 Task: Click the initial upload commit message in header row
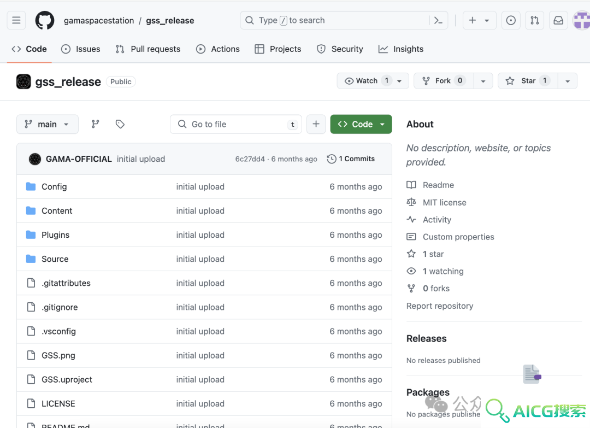click(141, 159)
